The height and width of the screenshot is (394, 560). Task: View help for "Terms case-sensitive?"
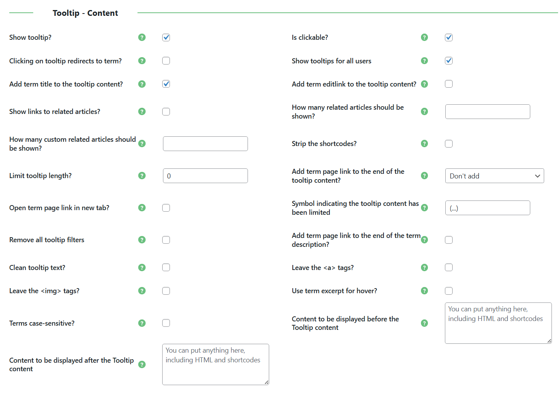tap(142, 323)
